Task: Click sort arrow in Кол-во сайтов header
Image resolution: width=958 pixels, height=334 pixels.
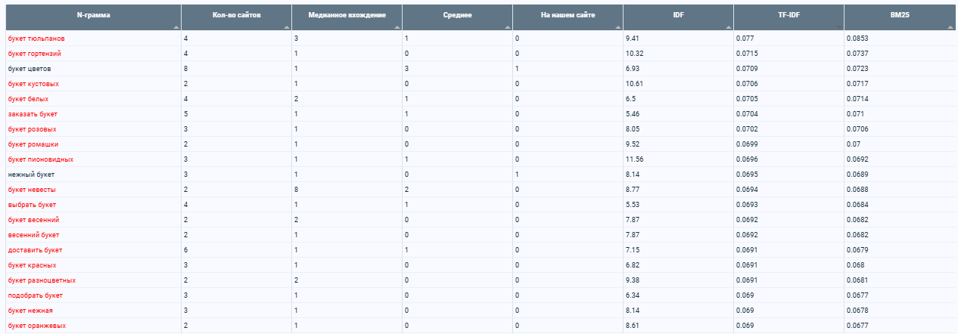Action: [x=287, y=28]
